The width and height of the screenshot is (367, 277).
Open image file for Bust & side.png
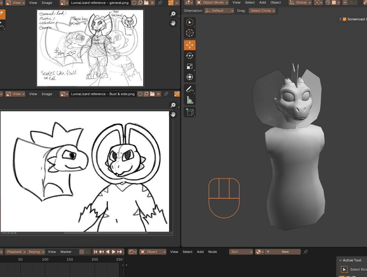tap(152, 94)
